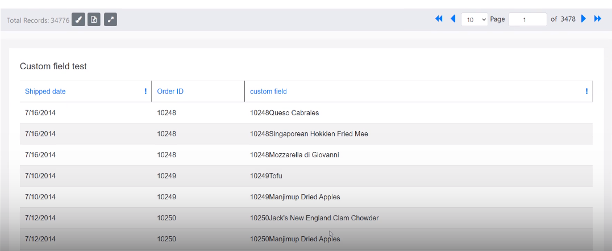Click the total pages count 3478
This screenshot has height=251, width=612.
(568, 19)
